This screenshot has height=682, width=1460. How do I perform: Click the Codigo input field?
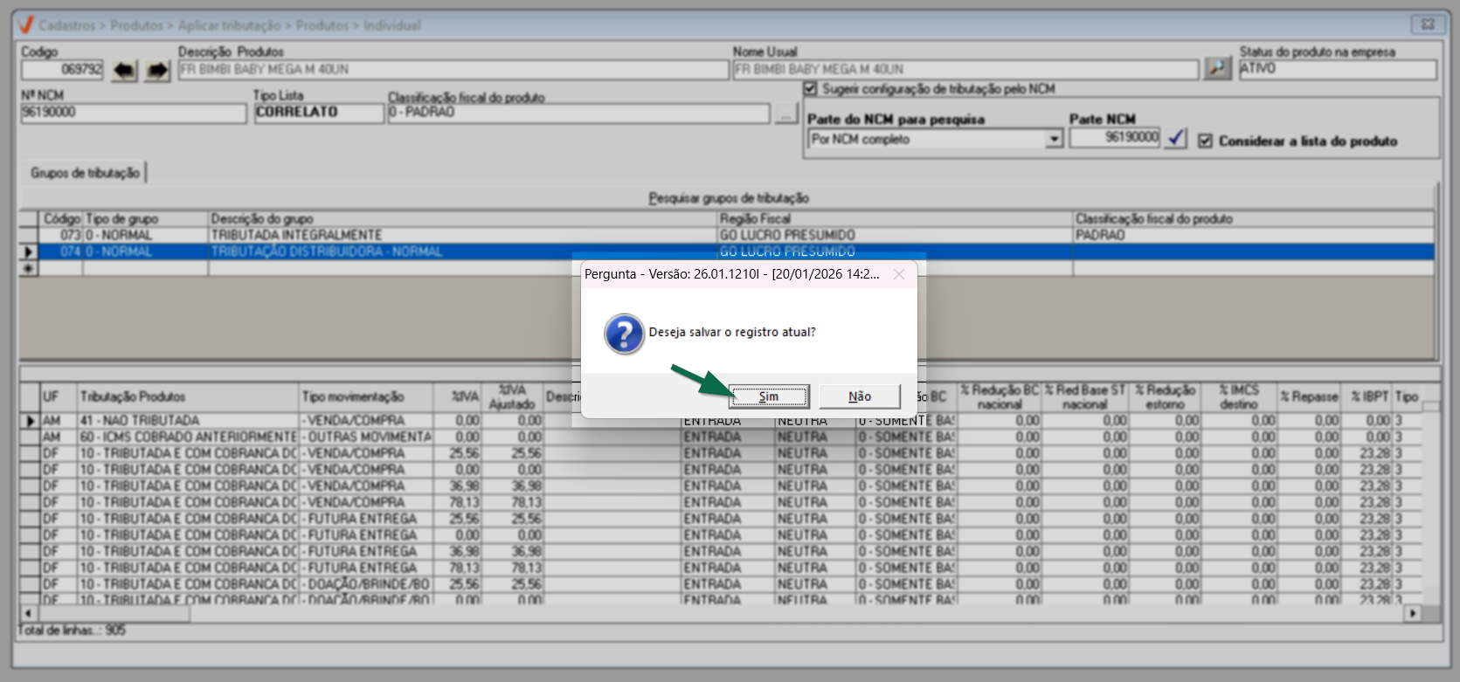62,70
